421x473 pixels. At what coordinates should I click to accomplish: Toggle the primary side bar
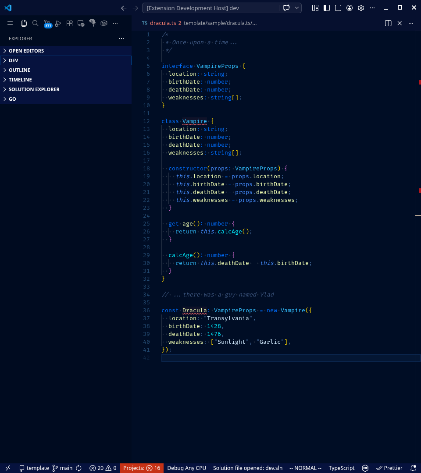pos(327,8)
